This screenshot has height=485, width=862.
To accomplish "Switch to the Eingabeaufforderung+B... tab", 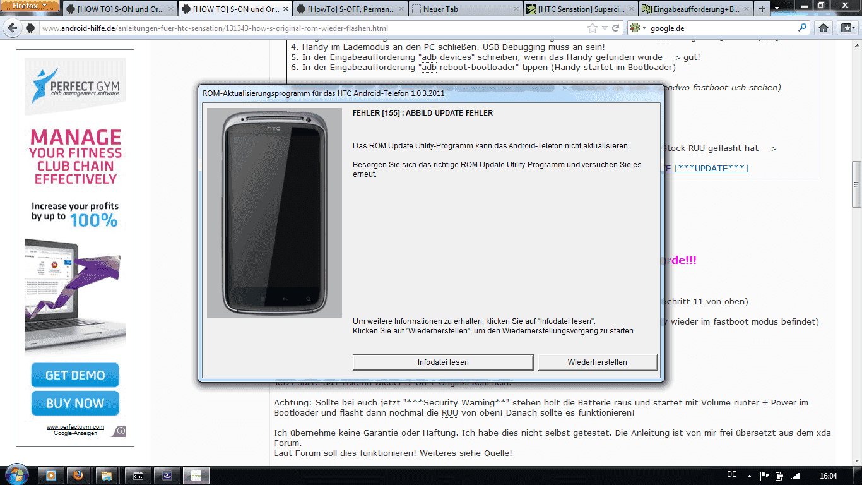I will click(x=695, y=9).
